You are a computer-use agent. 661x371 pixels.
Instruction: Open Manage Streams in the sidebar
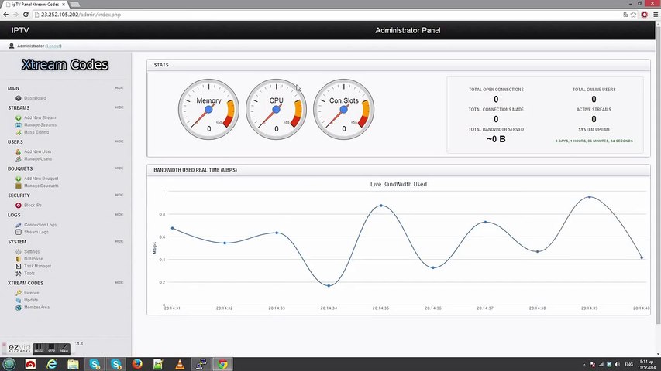coord(40,125)
